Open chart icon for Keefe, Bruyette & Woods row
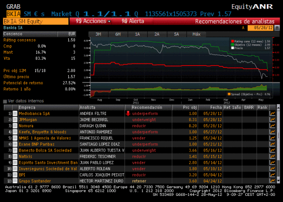 point(272,132)
